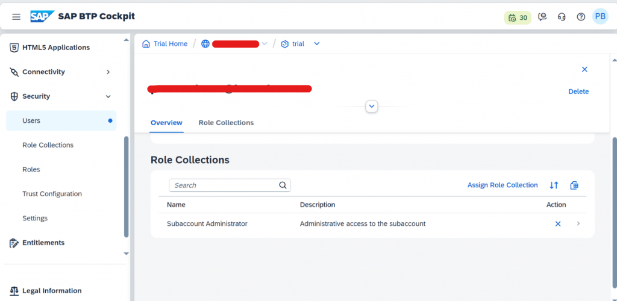
Task: Click the Delete user button
Action: [x=578, y=92]
